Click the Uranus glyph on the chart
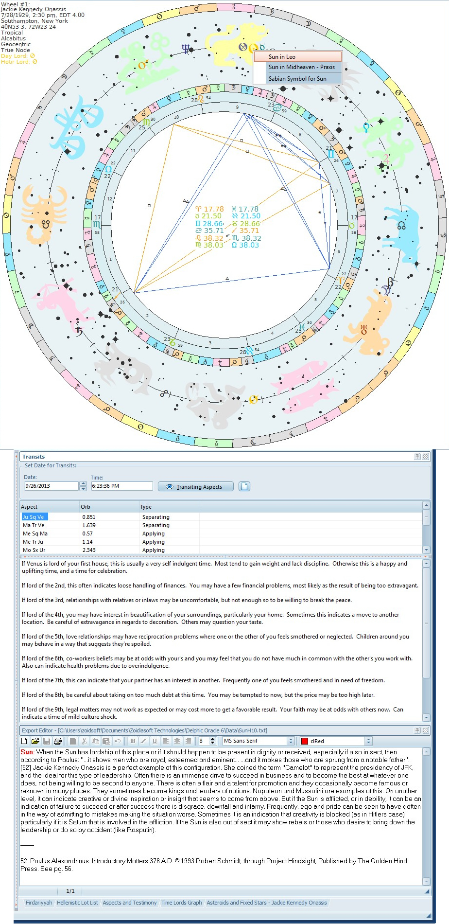This screenshot has height=924, width=449. [363, 329]
